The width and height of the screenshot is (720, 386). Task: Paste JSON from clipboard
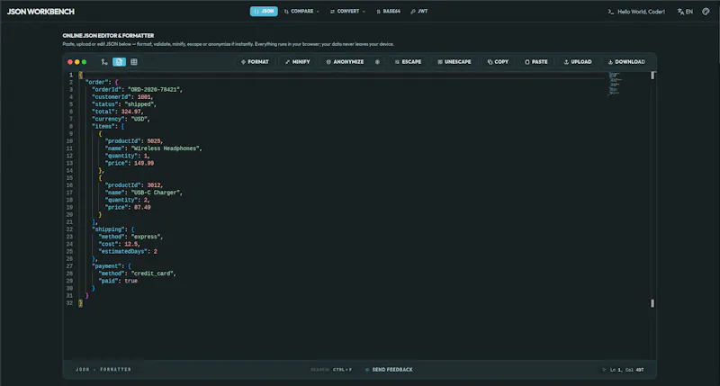(x=536, y=61)
